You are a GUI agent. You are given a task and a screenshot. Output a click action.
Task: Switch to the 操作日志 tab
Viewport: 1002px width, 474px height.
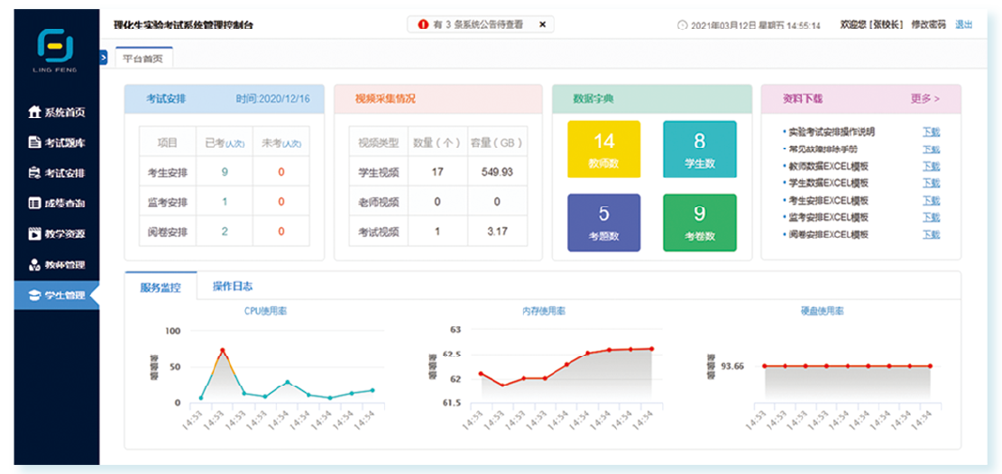(232, 287)
